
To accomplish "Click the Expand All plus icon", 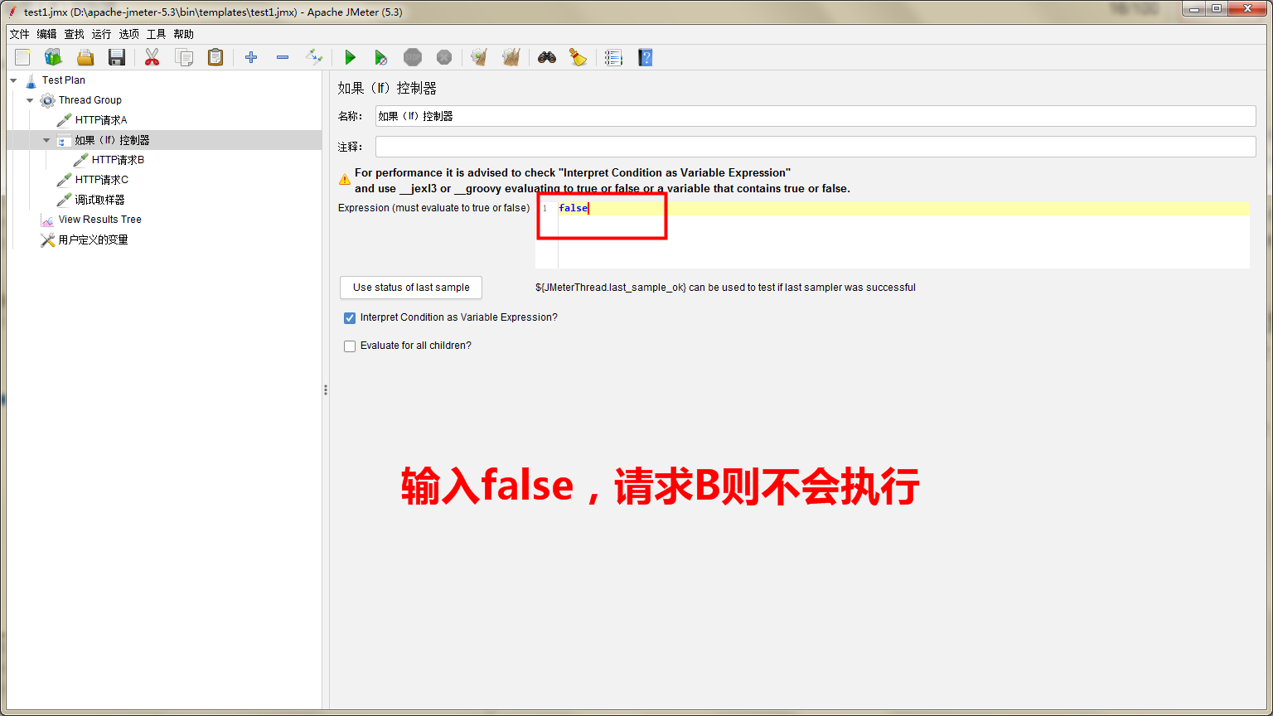I will pos(250,57).
